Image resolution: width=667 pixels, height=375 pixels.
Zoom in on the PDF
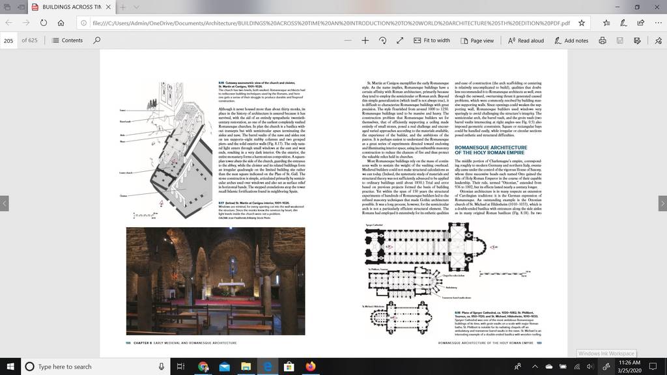(x=365, y=40)
